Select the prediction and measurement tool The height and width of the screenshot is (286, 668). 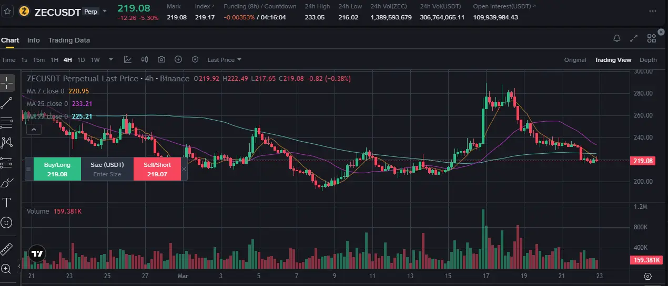coord(7,163)
